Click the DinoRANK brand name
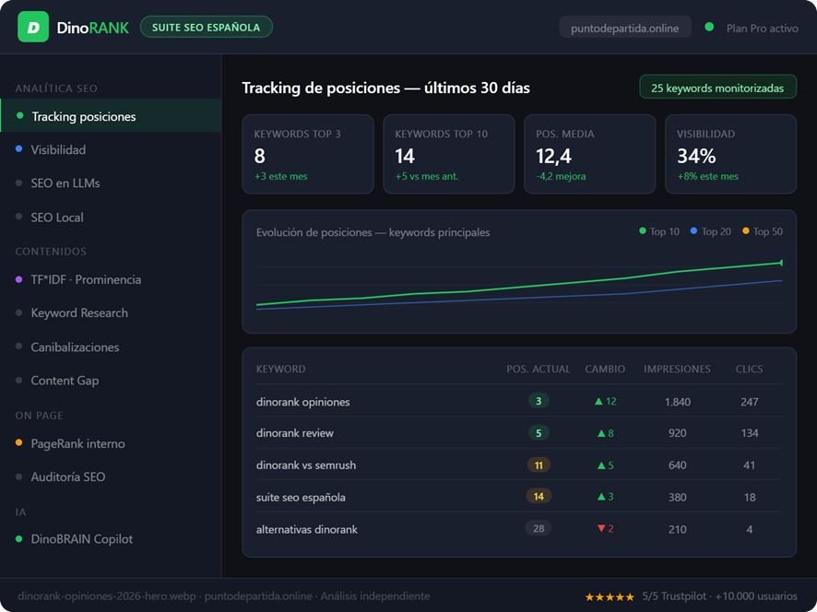The image size is (817, 612). [93, 28]
